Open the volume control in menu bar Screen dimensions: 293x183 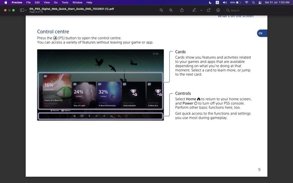(225, 3)
